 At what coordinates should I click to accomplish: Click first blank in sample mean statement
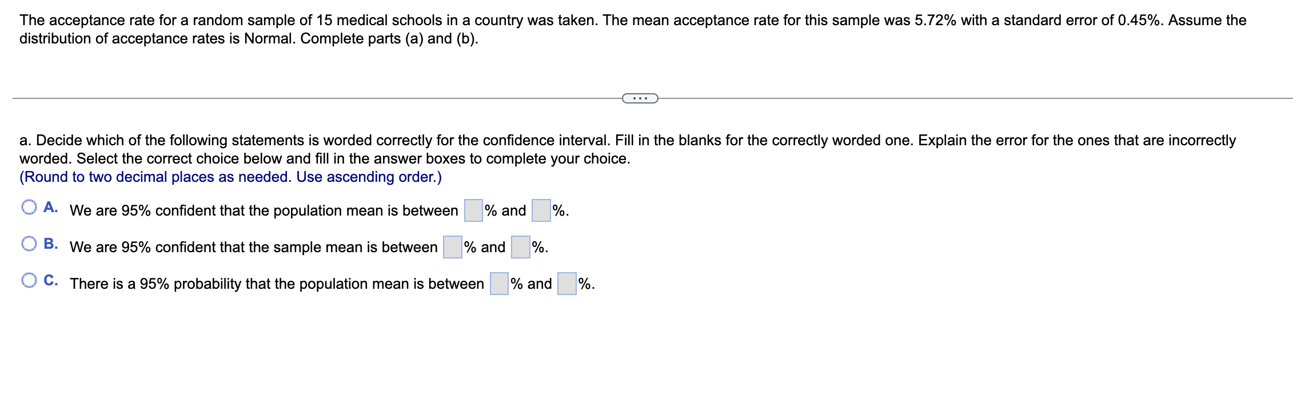(453, 247)
